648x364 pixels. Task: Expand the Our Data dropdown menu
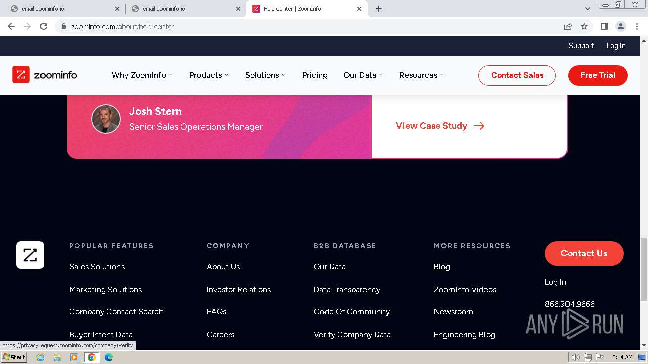(x=363, y=75)
